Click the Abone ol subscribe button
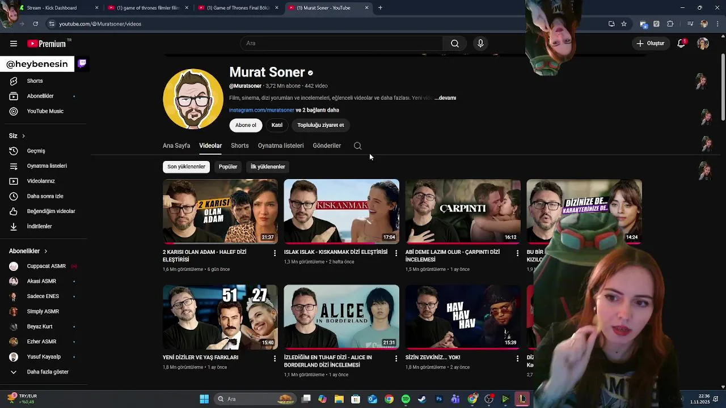726x408 pixels. pos(246,125)
